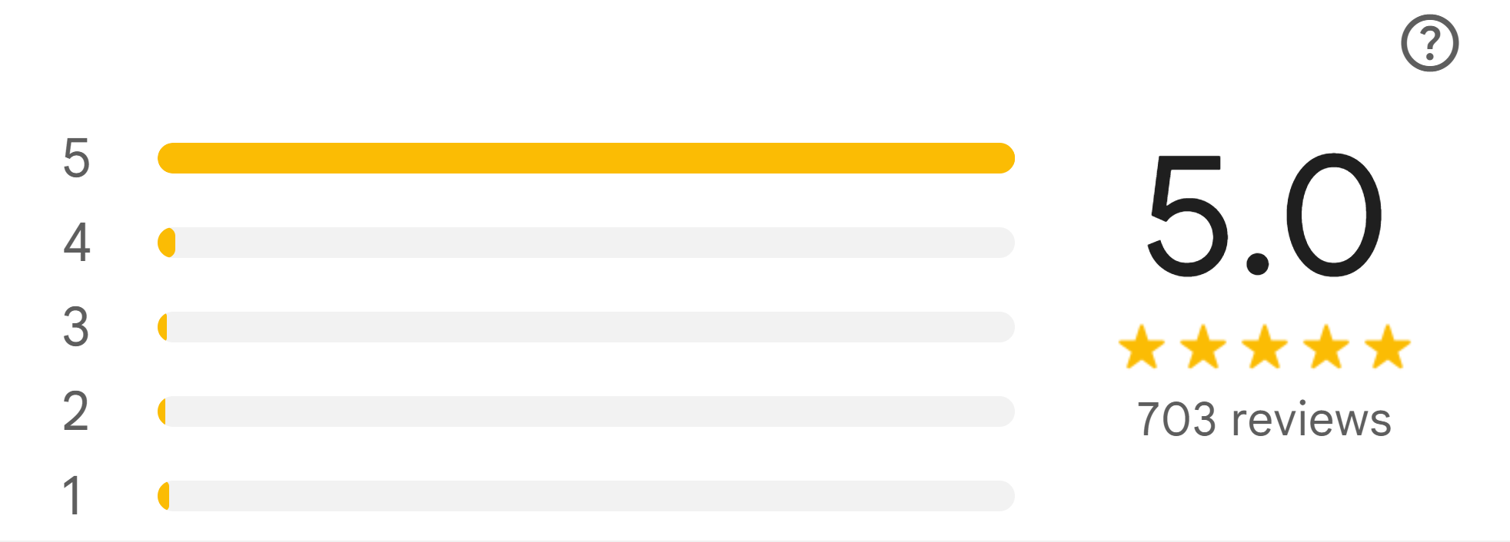The image size is (1510, 542).
Task: Select the 1-star rating bar
Action: (586, 496)
